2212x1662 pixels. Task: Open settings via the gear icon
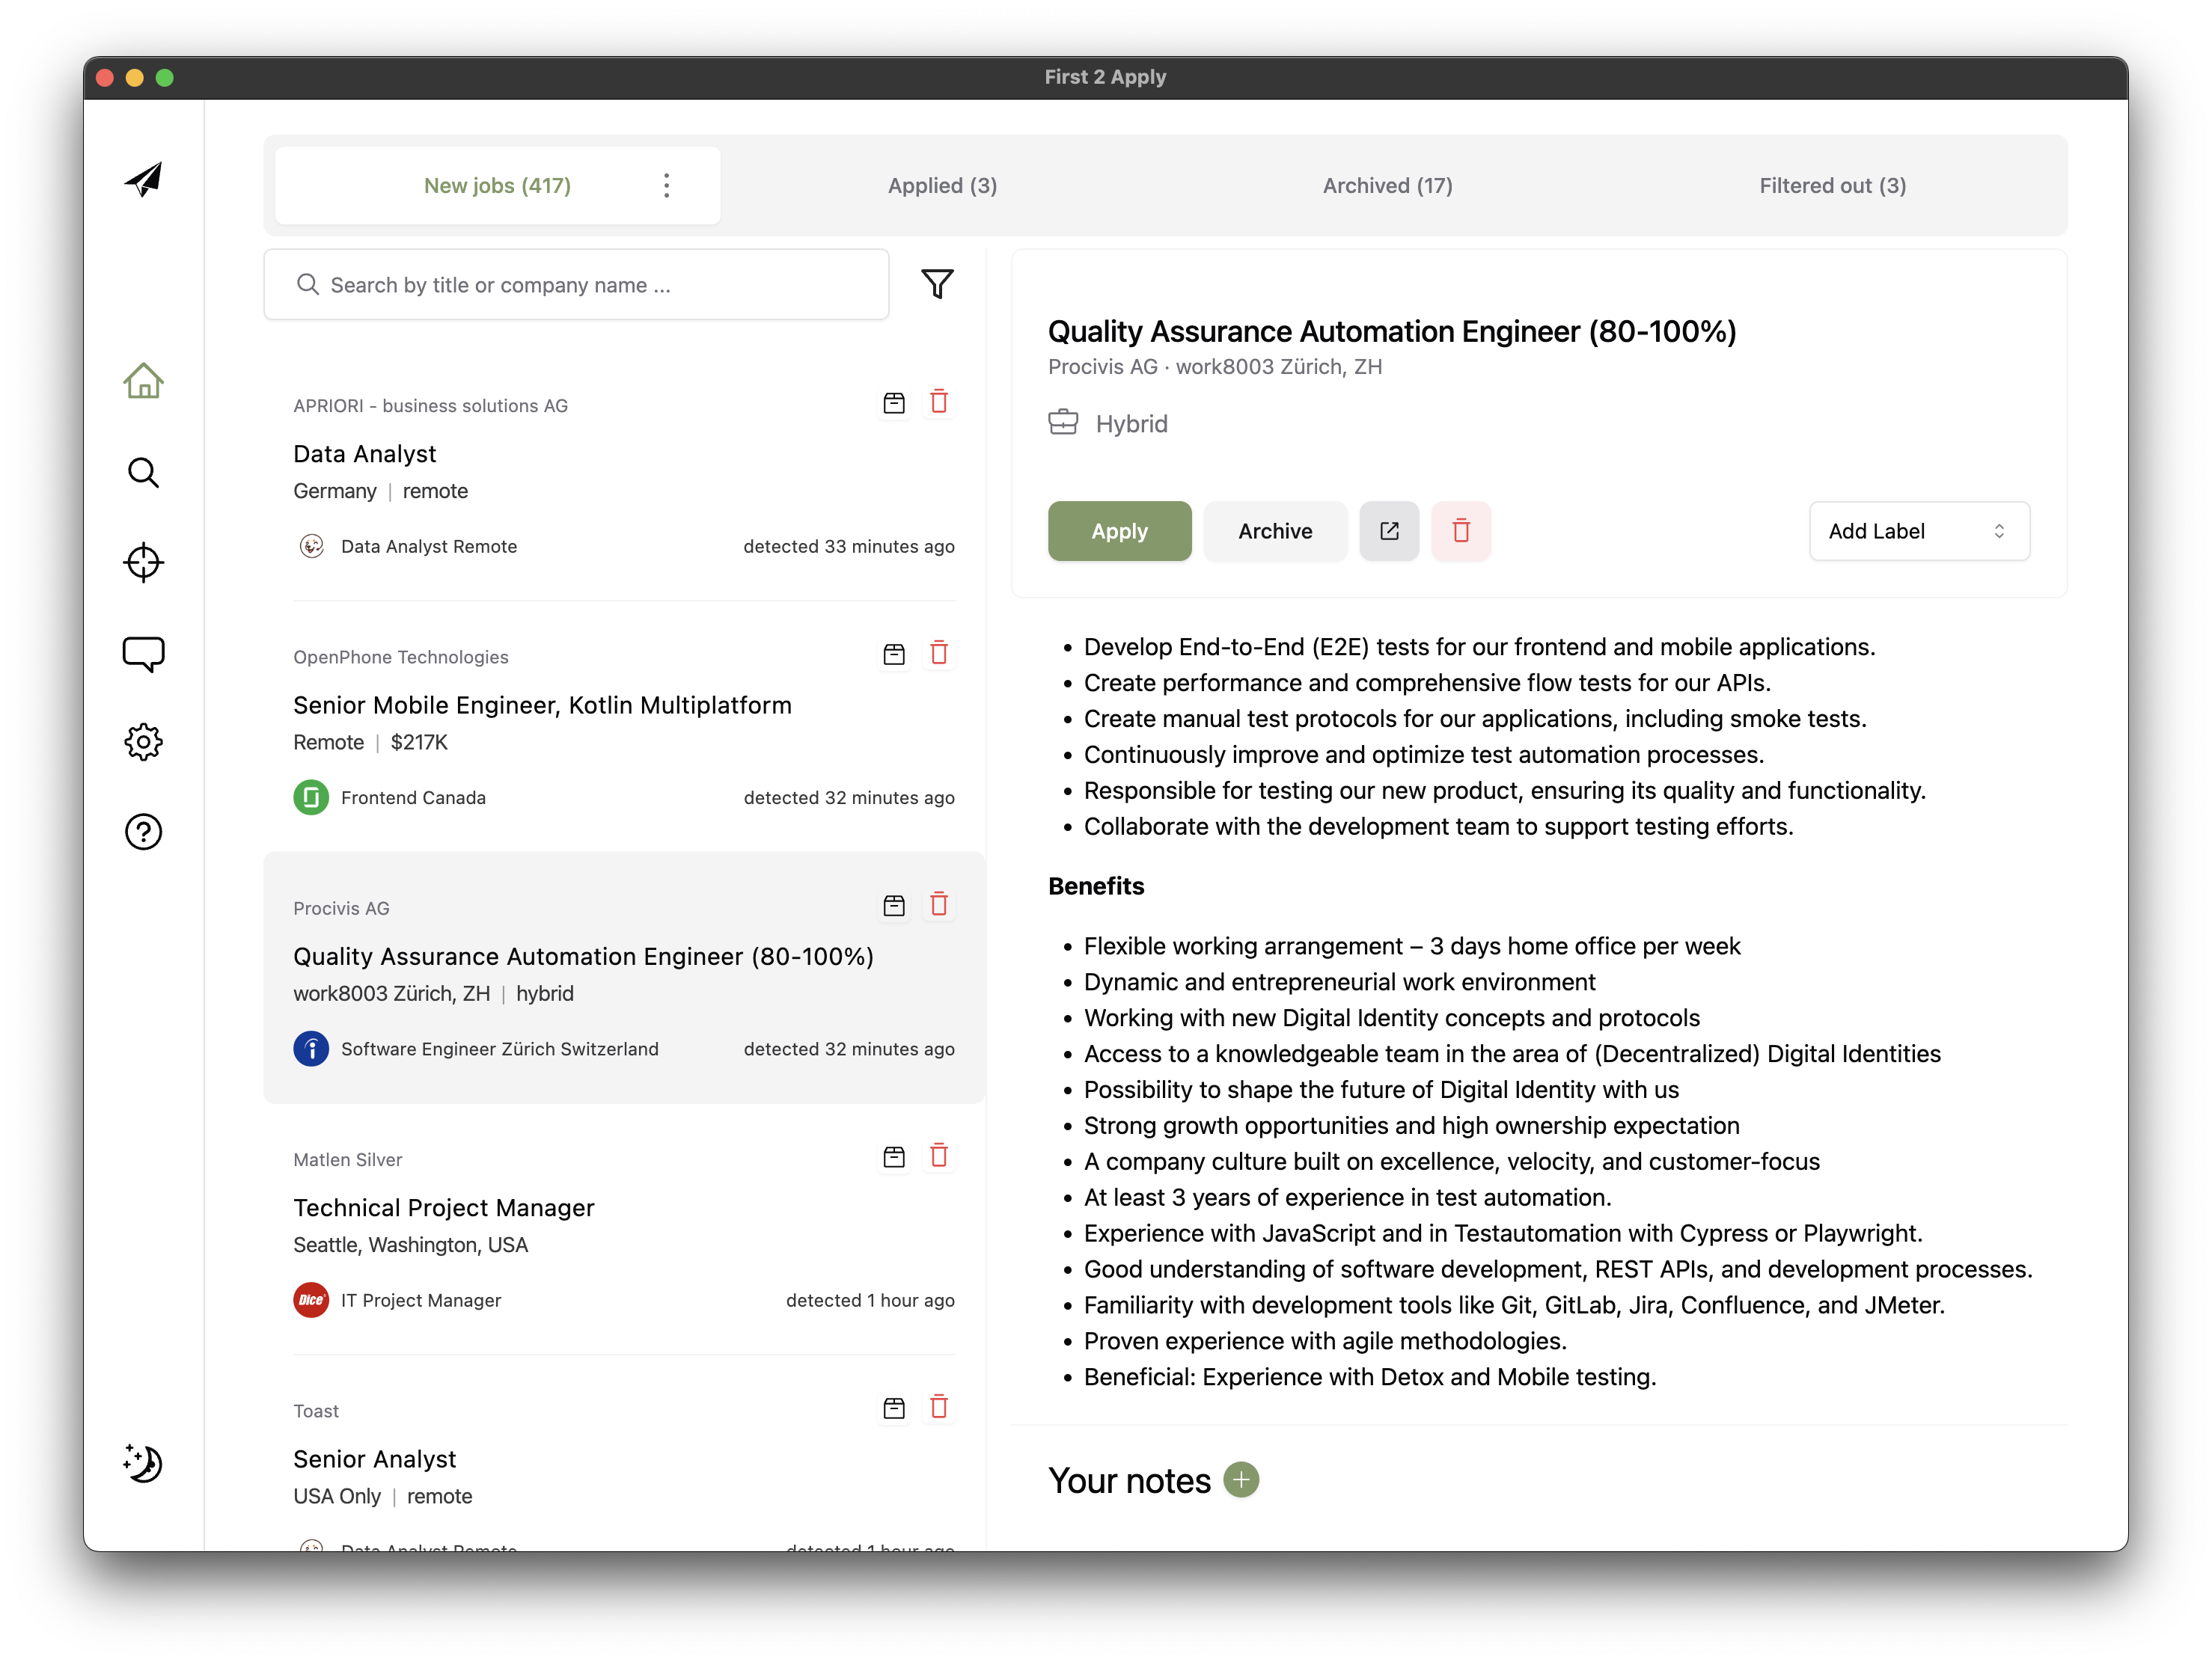coord(143,741)
